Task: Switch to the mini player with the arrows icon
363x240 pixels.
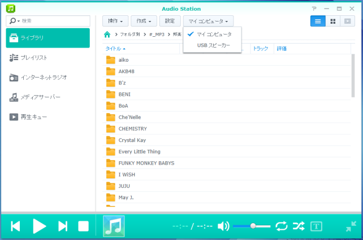Action: [351, 226]
